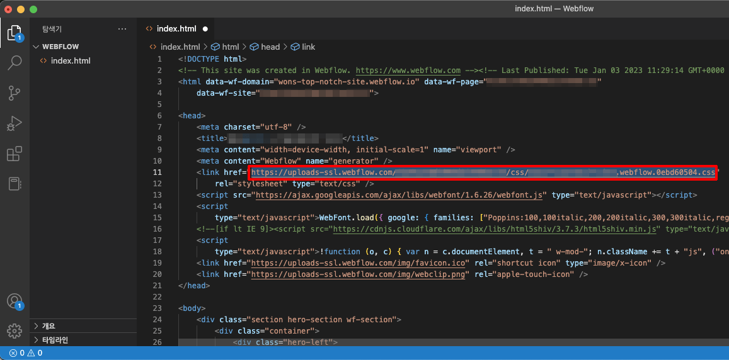This screenshot has width=729, height=360.
Task: Expand the 타임라인 timeline section
Action: point(84,340)
